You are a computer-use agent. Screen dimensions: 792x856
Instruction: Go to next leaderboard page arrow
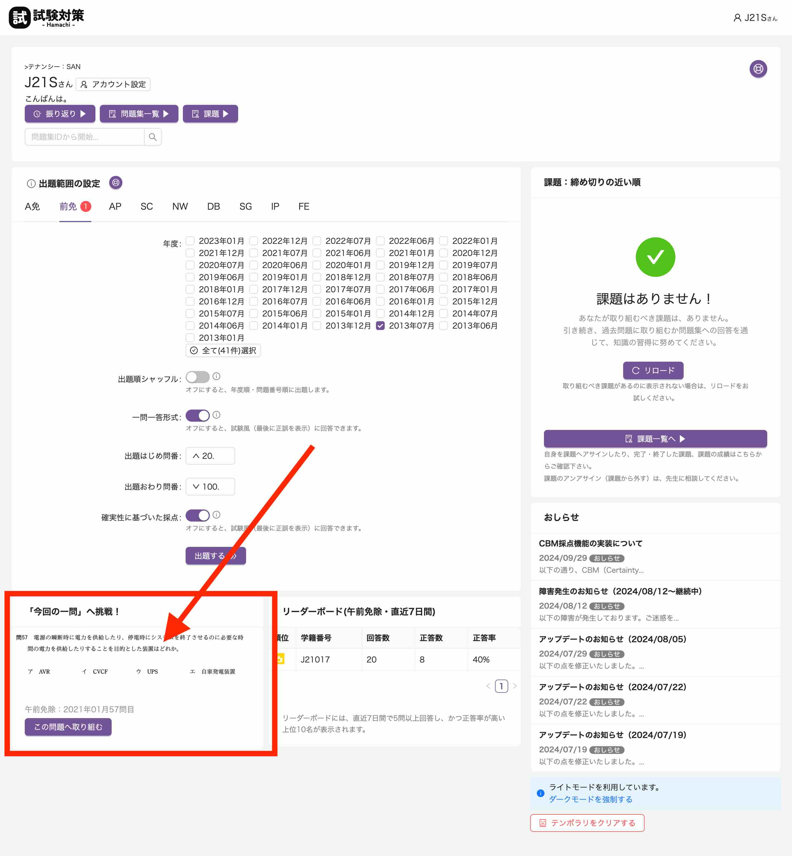coord(515,686)
